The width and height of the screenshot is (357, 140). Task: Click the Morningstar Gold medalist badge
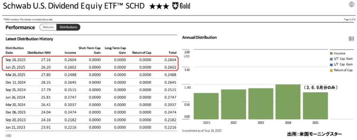[181, 6]
